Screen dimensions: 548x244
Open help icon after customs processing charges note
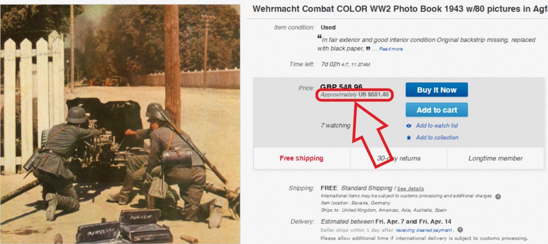point(498,197)
